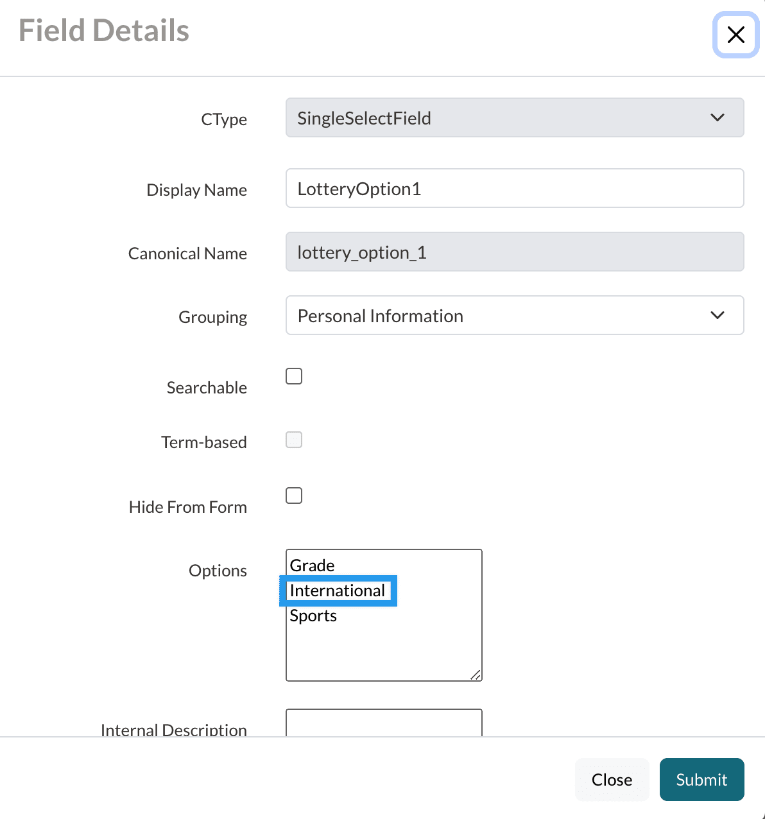Click the highlighted International option text
This screenshot has width=765, height=819.
pos(338,591)
